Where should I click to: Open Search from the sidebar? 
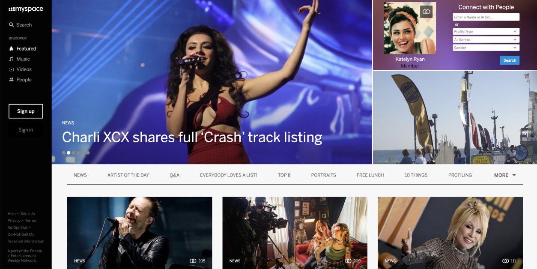(x=21, y=25)
